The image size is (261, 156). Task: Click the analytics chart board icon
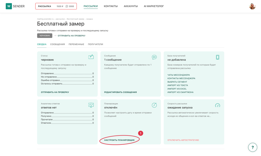[x=91, y=105]
